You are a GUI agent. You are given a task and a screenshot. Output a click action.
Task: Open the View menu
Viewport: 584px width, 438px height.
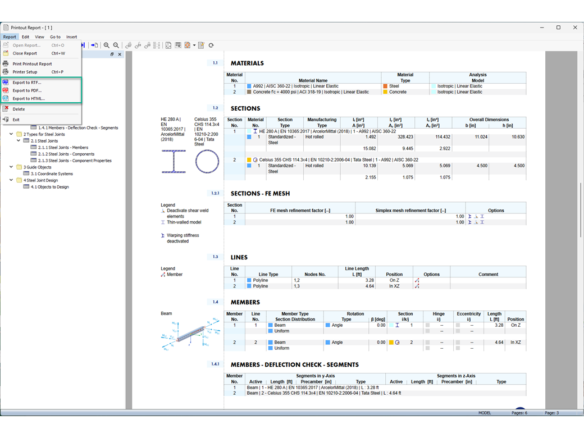pos(39,37)
